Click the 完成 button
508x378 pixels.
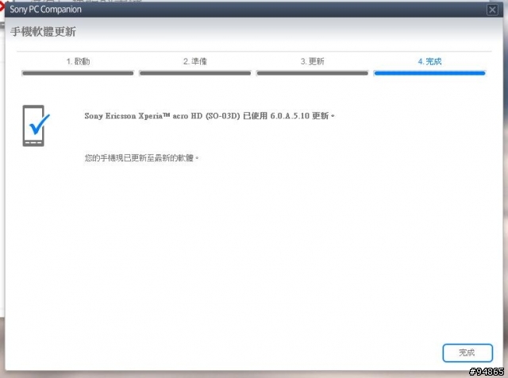click(468, 353)
